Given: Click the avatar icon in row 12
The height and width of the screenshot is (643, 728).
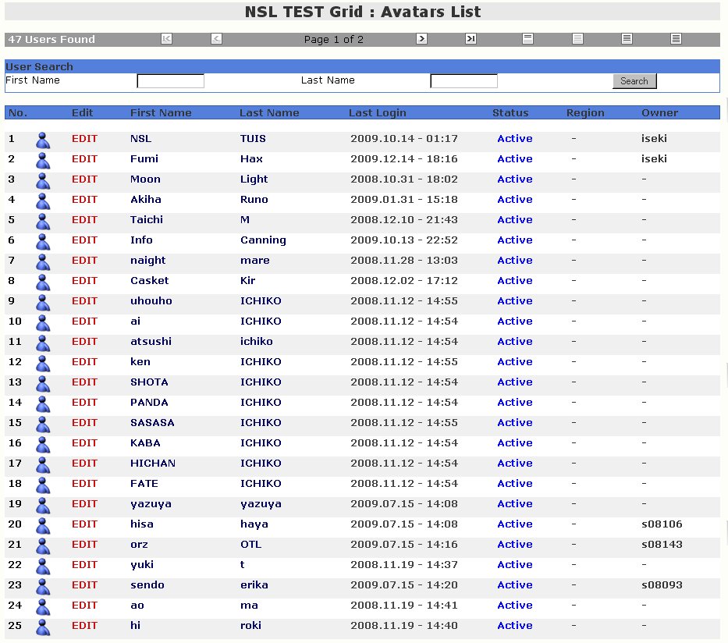Looking at the screenshot, I should pyautogui.click(x=43, y=363).
